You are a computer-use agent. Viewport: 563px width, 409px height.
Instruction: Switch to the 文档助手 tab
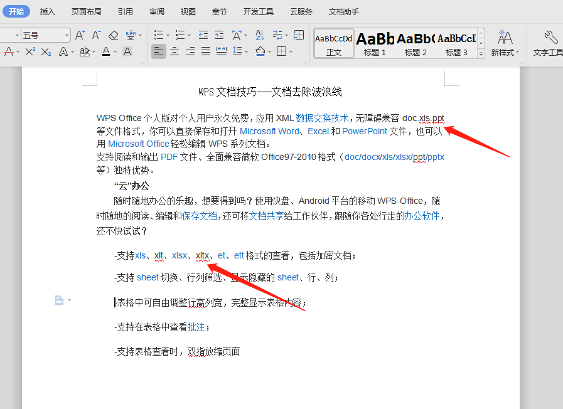[x=343, y=11]
